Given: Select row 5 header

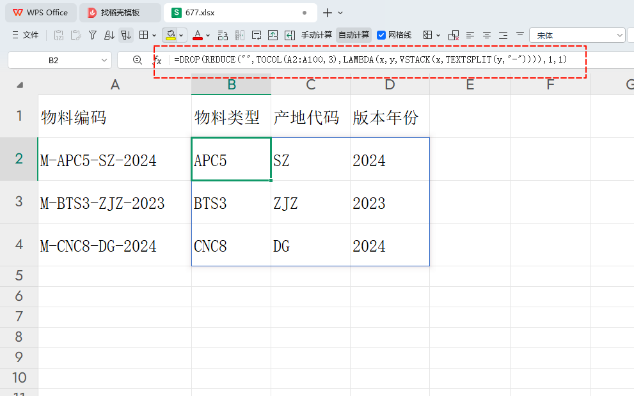Looking at the screenshot, I should click(19, 276).
